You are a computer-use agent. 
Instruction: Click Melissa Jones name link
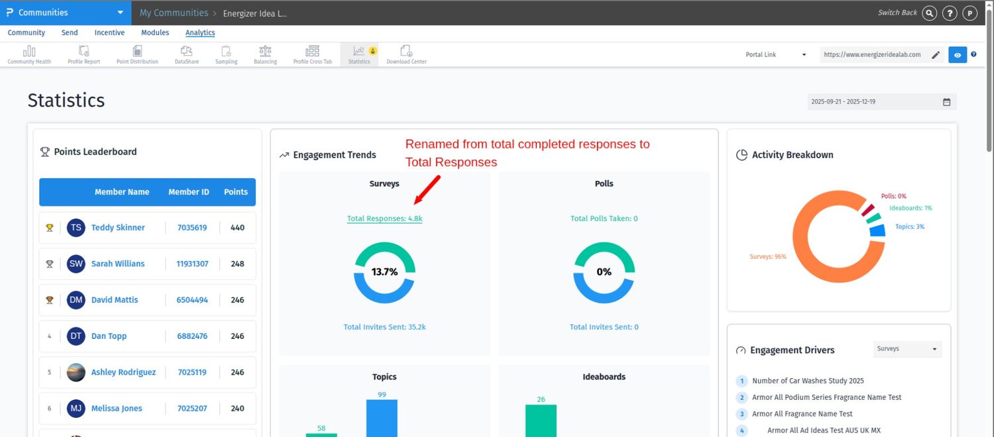(x=117, y=409)
